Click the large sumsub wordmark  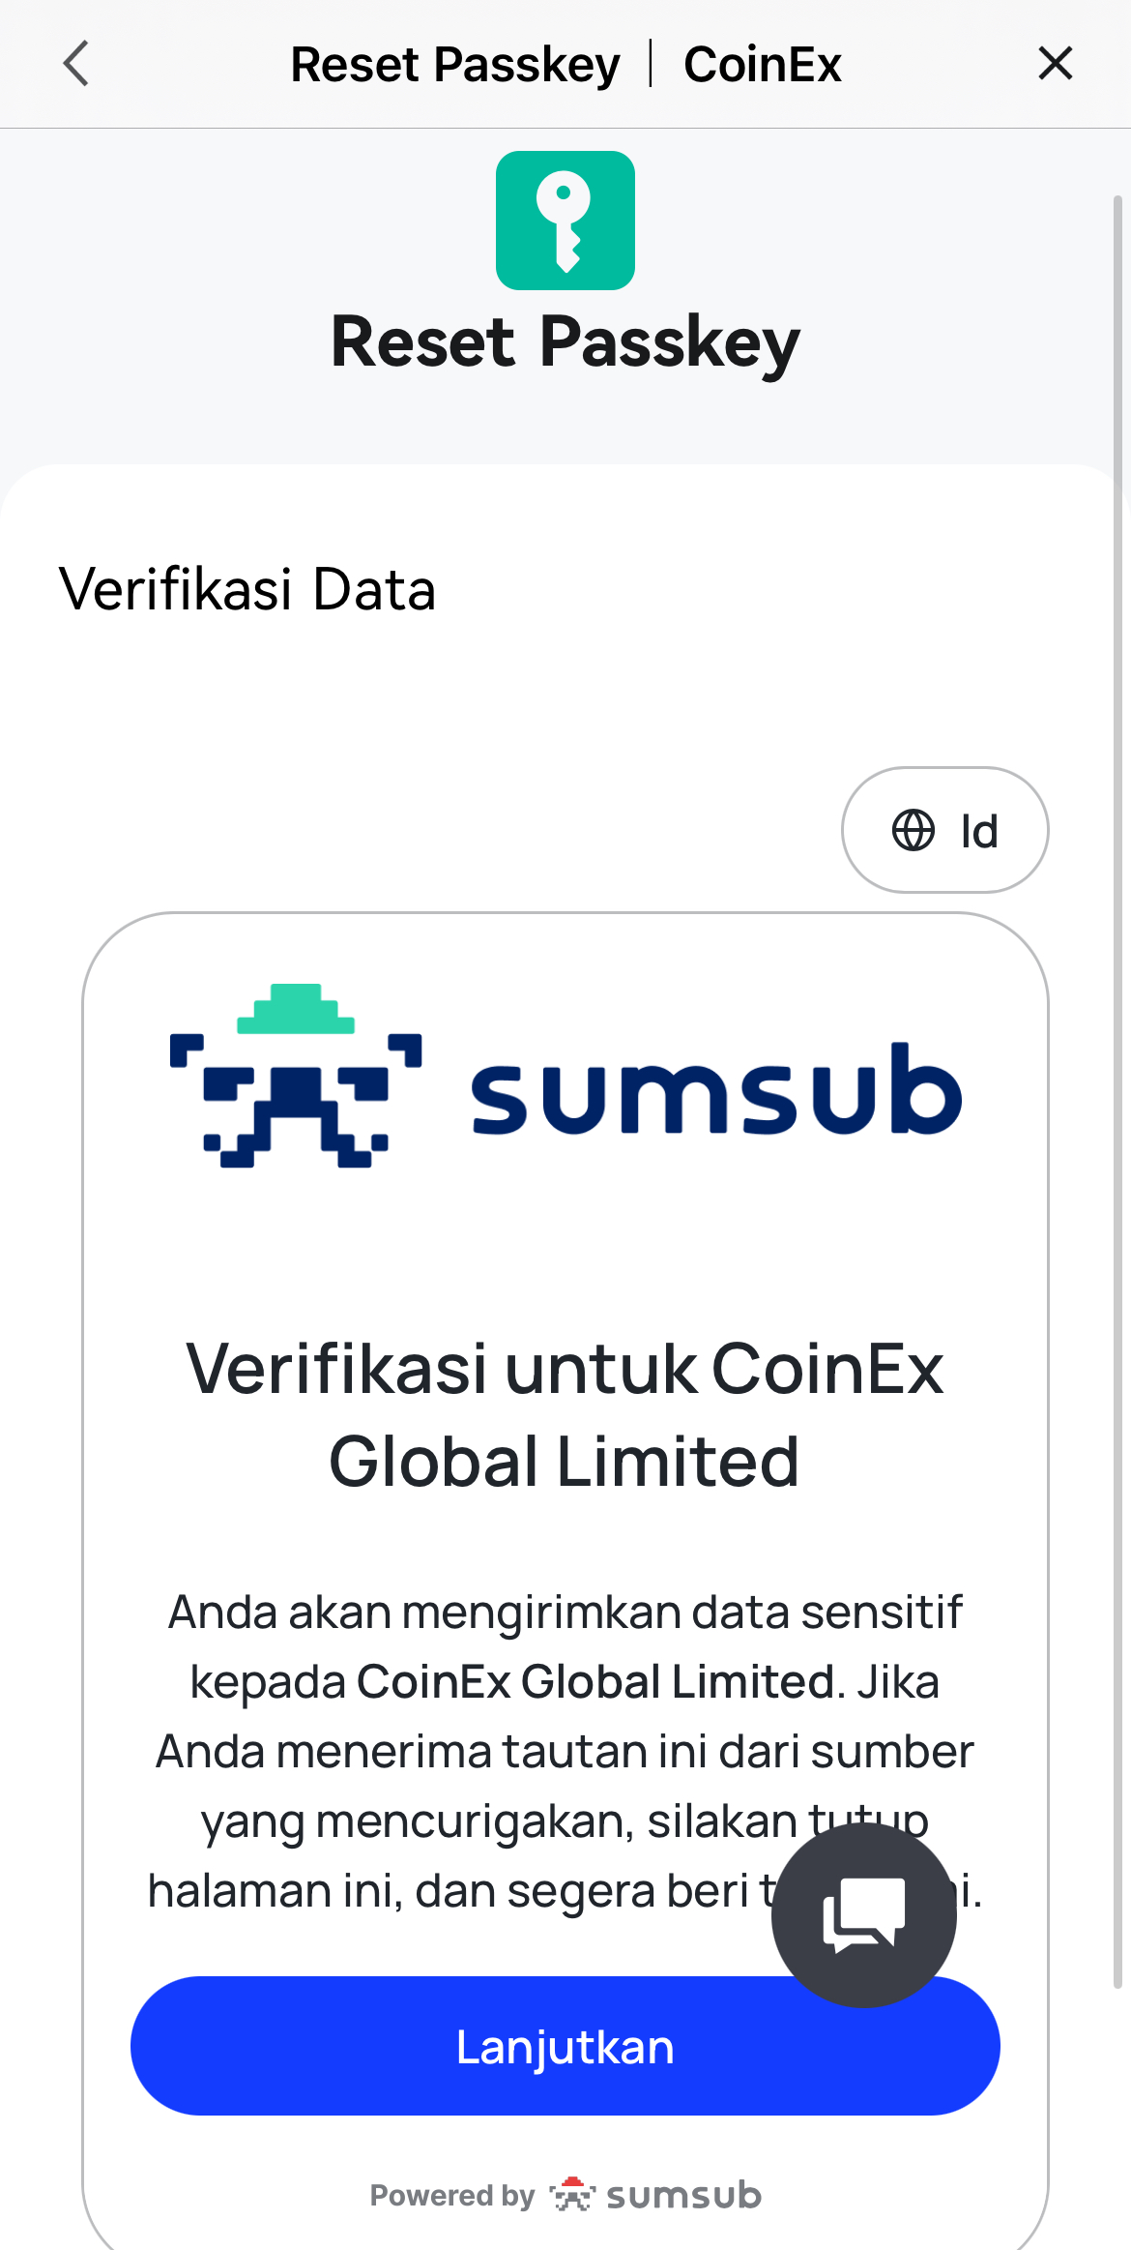pos(715,1089)
